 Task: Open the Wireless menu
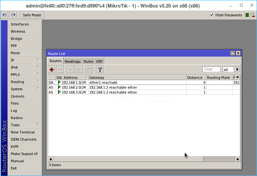click(x=25, y=31)
